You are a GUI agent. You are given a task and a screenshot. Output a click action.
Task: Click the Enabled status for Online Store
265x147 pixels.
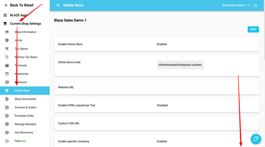point(162,44)
